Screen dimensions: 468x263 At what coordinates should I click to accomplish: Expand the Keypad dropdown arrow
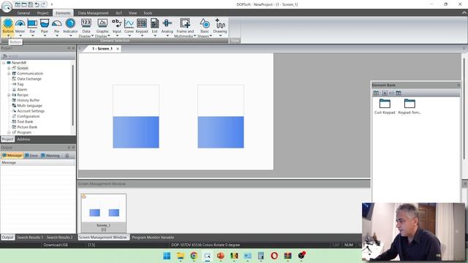coord(142,36)
